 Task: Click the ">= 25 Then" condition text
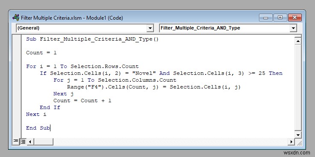click(265, 73)
